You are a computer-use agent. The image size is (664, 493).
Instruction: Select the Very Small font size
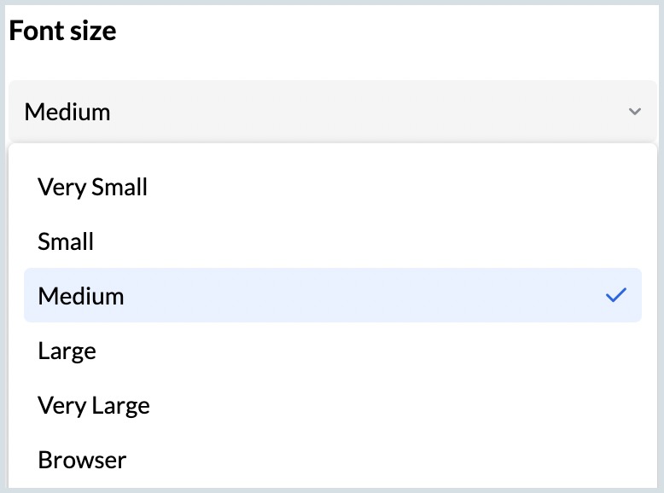[x=92, y=187]
